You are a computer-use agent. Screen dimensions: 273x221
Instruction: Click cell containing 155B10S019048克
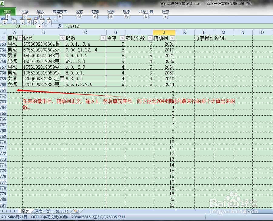point(44,61)
